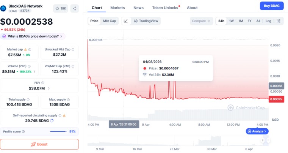Switch to the Token Unlocks tab
Image resolution: width=288 pixels, height=153 pixels.
pos(165,8)
